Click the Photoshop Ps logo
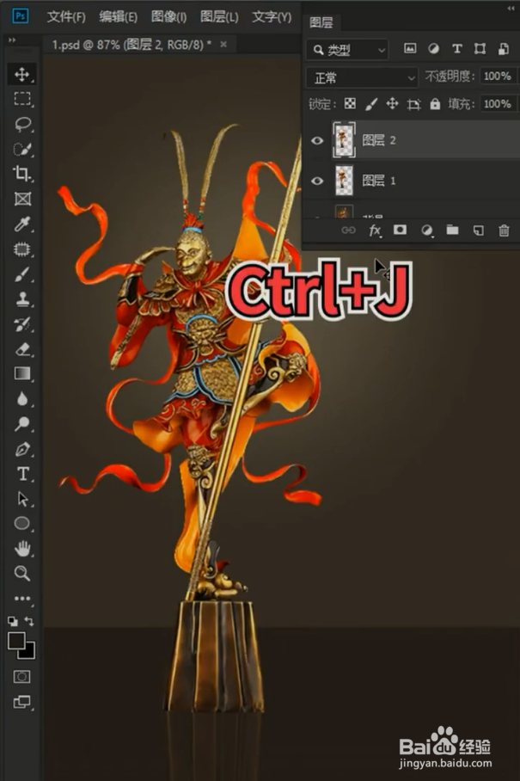 click(21, 16)
